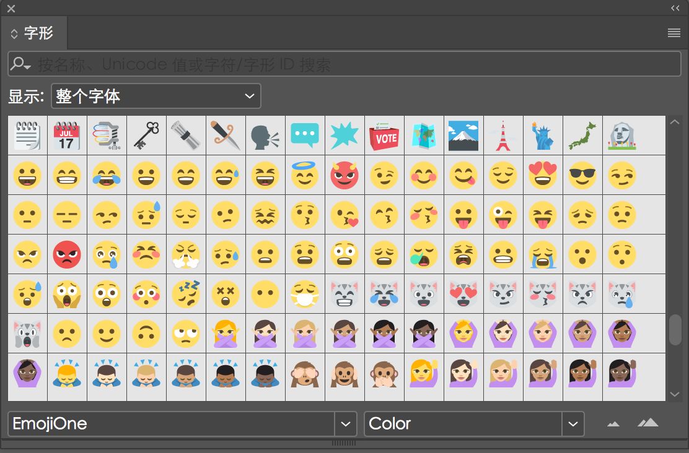Pick the red angry face glyph
The height and width of the screenshot is (453, 689).
pos(67,254)
